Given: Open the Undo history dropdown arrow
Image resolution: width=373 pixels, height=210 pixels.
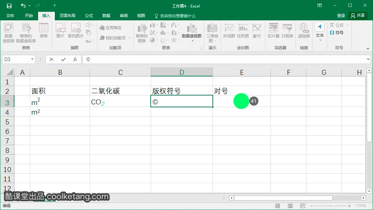Looking at the screenshot, I should pyautogui.click(x=29, y=6).
